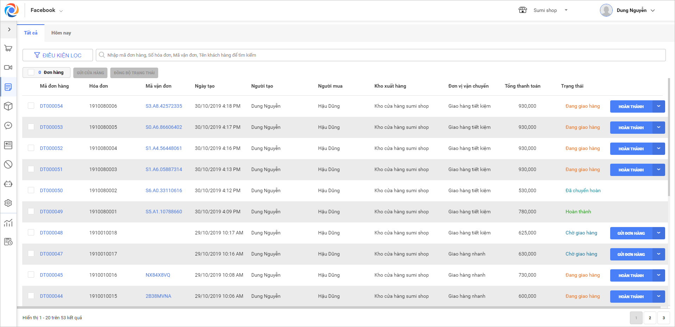Viewport: 675px width, 327px height.
Task: Tick the checkbox for order DT000054
Action: click(x=31, y=106)
